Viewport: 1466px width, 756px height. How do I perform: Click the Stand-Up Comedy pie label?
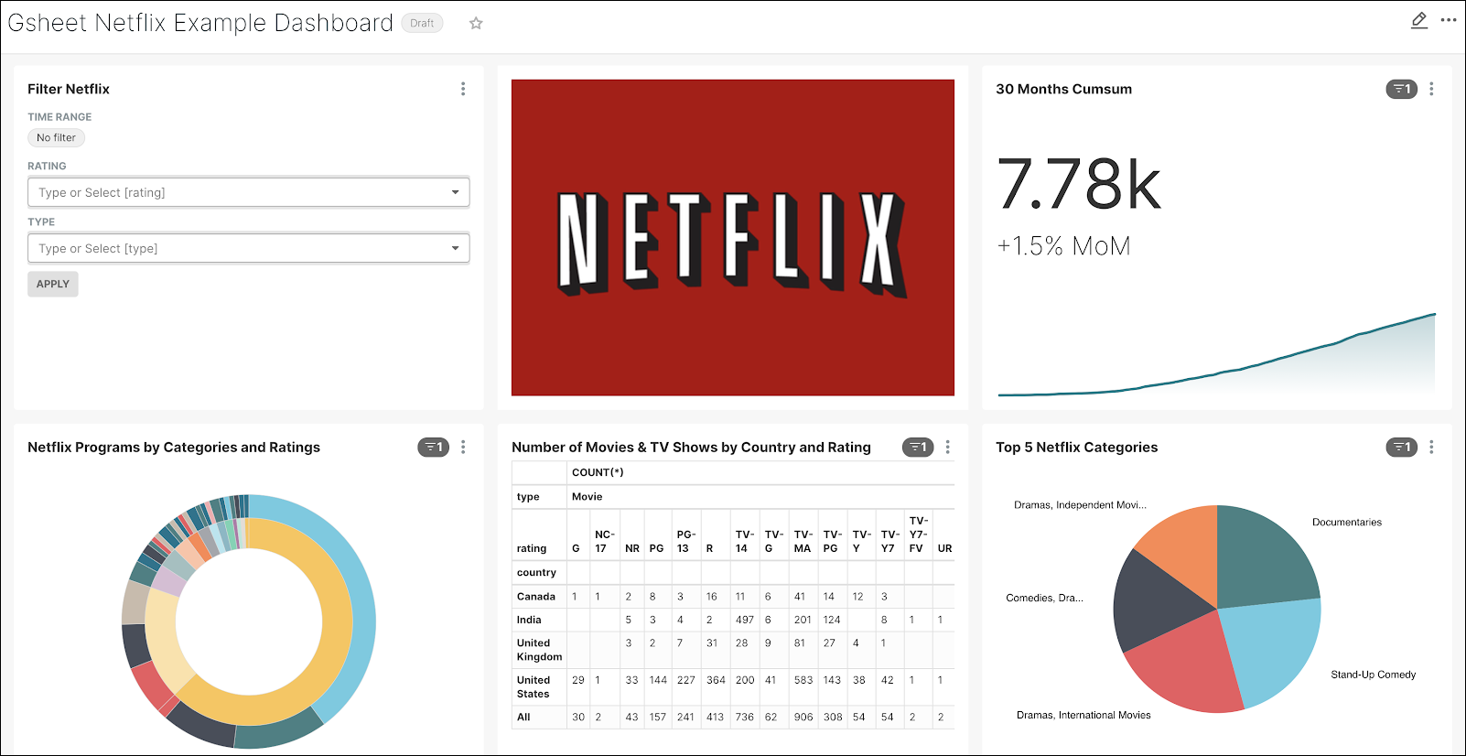pyautogui.click(x=1373, y=675)
